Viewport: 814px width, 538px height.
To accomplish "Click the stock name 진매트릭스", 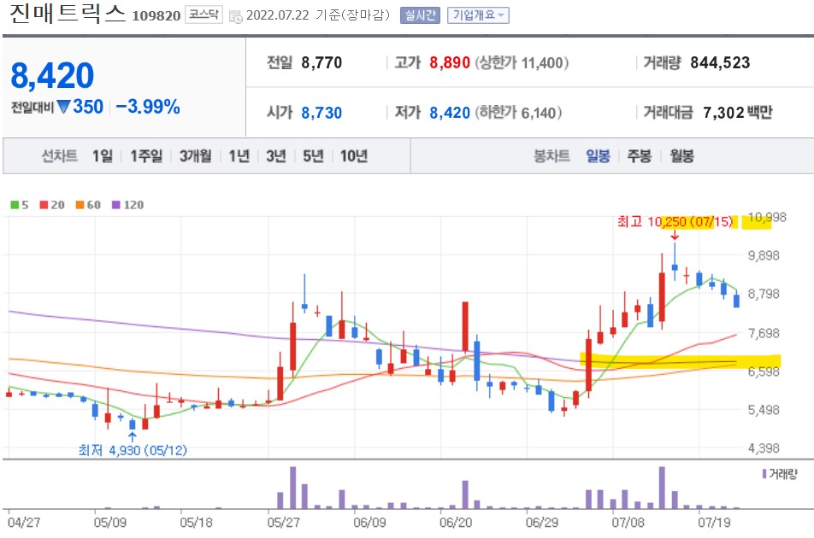I will (x=68, y=14).
